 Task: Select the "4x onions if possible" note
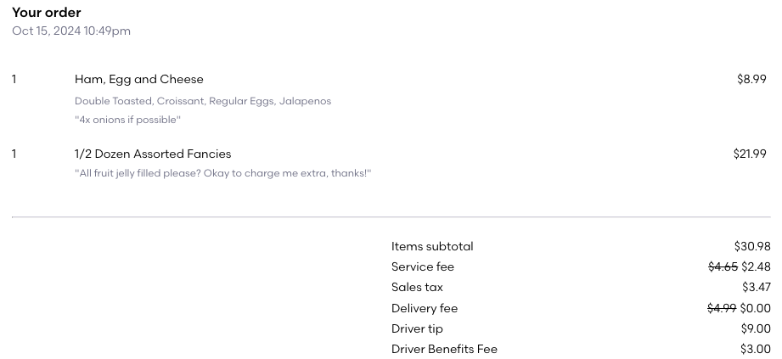[x=127, y=120]
